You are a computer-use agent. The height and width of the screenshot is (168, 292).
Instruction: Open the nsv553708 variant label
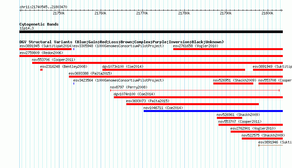click(275, 80)
